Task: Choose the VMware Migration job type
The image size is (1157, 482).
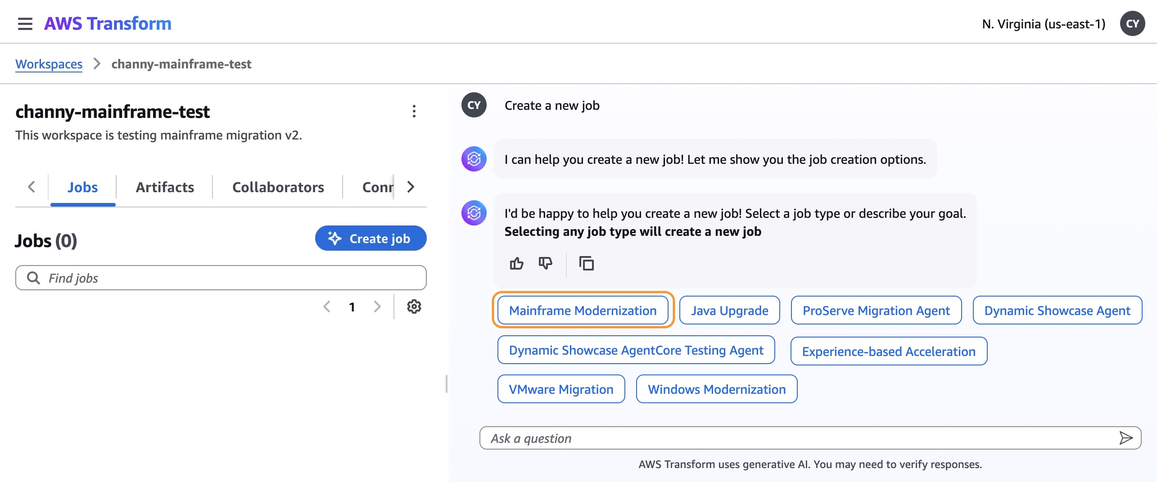Action: pyautogui.click(x=561, y=389)
